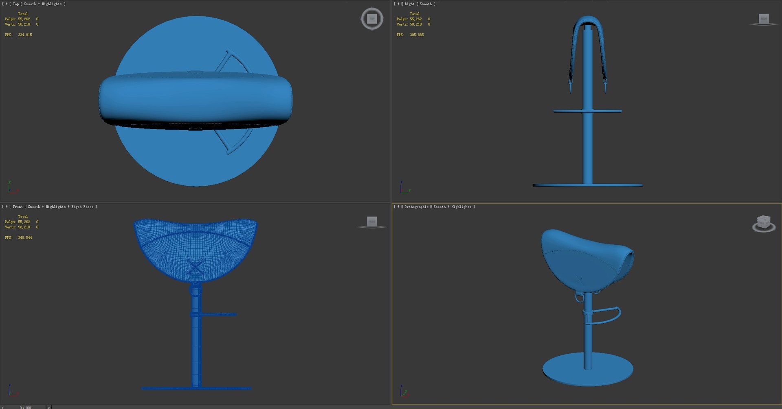The width and height of the screenshot is (782, 409).
Task: Open the 'Smooth + Highlights + Edged Faces' shading menu
Action: click(61, 207)
